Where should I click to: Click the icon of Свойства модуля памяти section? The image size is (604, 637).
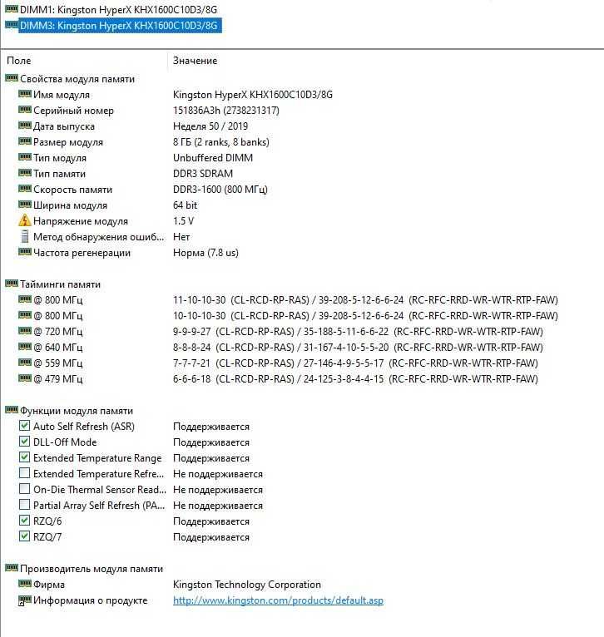[12, 78]
